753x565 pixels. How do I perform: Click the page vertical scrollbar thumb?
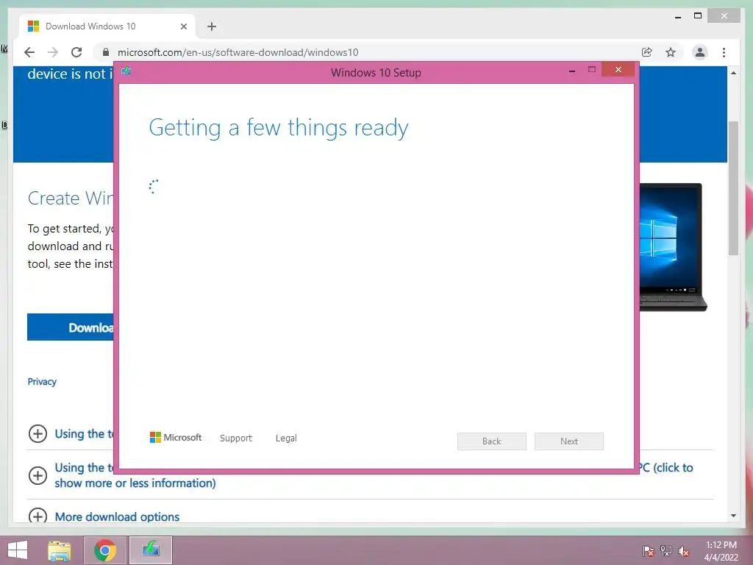(733, 188)
